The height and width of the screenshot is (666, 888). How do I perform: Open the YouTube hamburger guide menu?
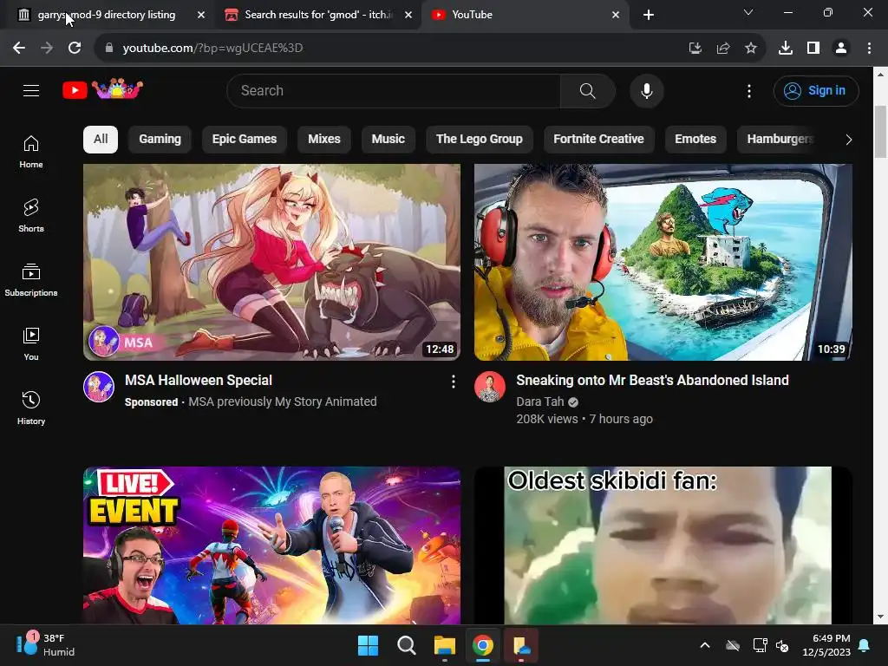pos(31,90)
